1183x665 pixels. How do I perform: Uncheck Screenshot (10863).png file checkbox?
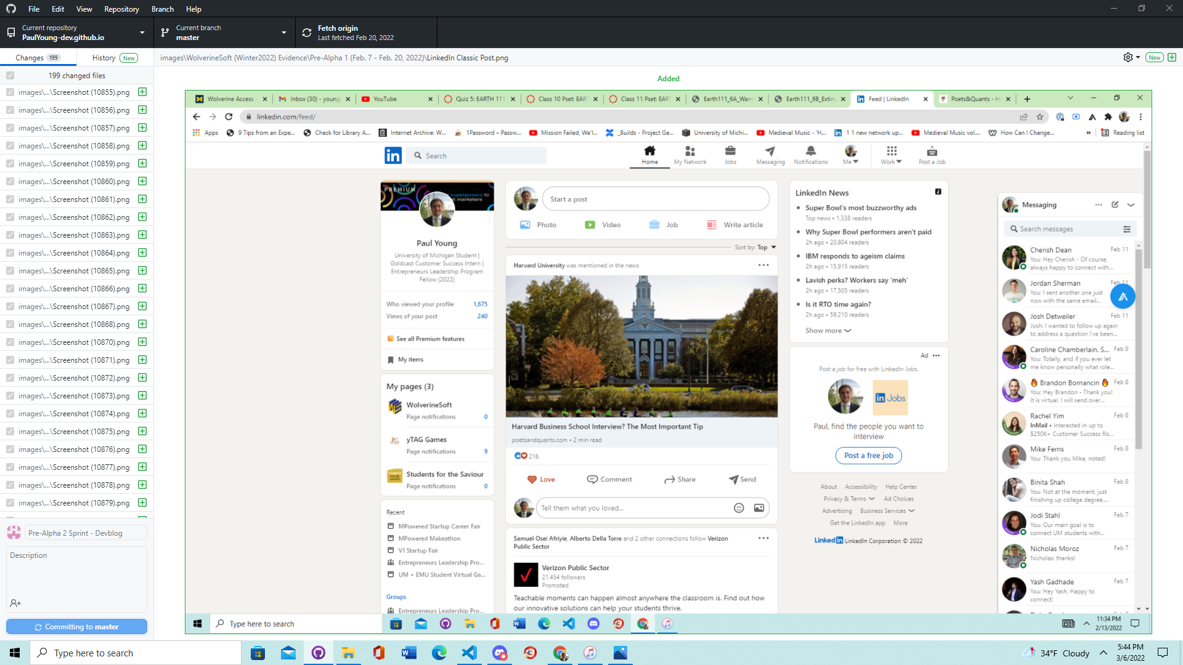coord(10,235)
